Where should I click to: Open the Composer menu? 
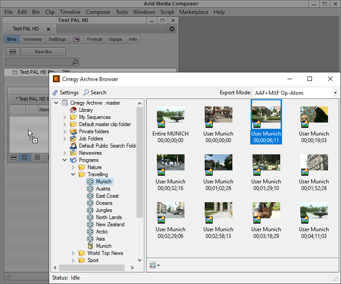tap(98, 12)
